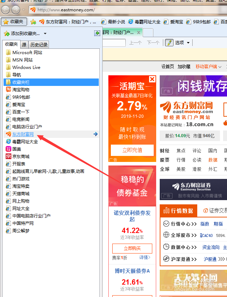The height and width of the screenshot is (297, 227).
Task: Close the 财经门户 browser tab
Action: coord(138,33)
